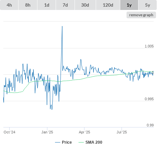Switch chart to 30d range
The height and width of the screenshot is (151, 157).
pos(85,5)
